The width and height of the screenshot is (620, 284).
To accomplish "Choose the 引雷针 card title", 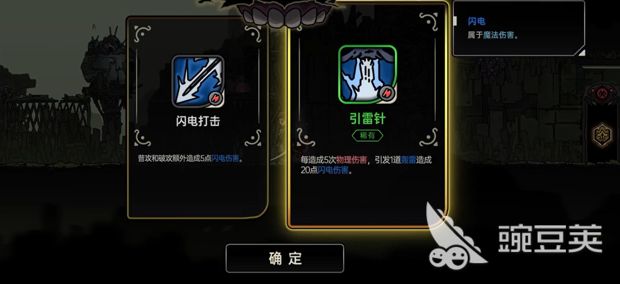I will [367, 119].
